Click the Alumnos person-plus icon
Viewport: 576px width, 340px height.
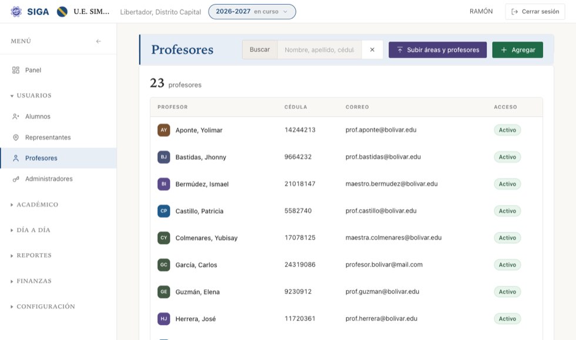pyautogui.click(x=16, y=117)
